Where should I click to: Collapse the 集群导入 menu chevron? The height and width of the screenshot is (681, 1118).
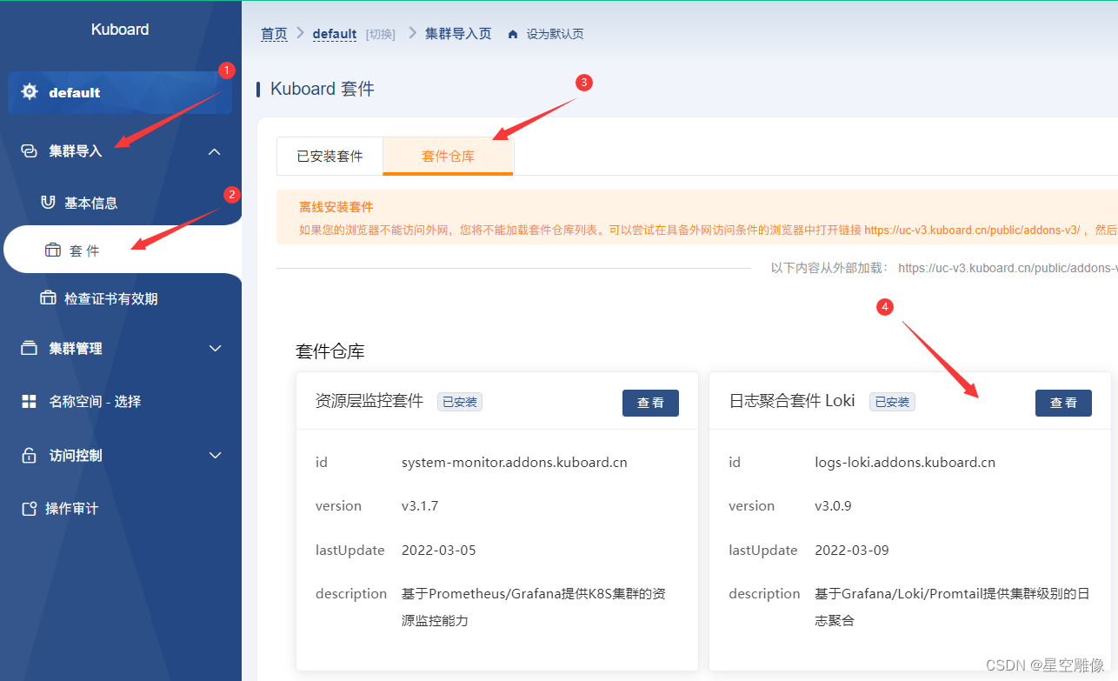(215, 151)
